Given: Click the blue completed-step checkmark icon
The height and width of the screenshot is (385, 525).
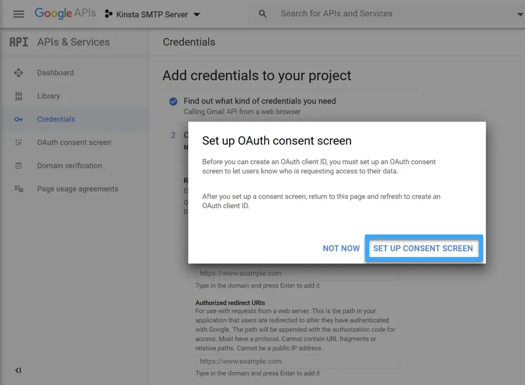Looking at the screenshot, I should point(173,101).
